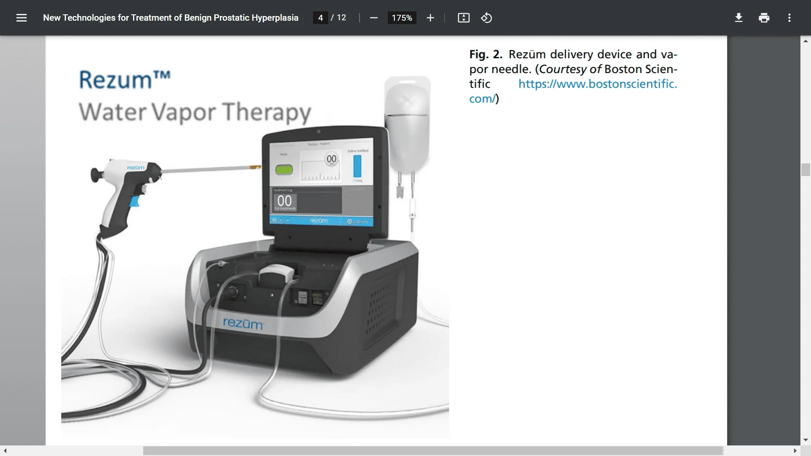Download the PDF file
The width and height of the screenshot is (811, 456).
pyautogui.click(x=739, y=18)
